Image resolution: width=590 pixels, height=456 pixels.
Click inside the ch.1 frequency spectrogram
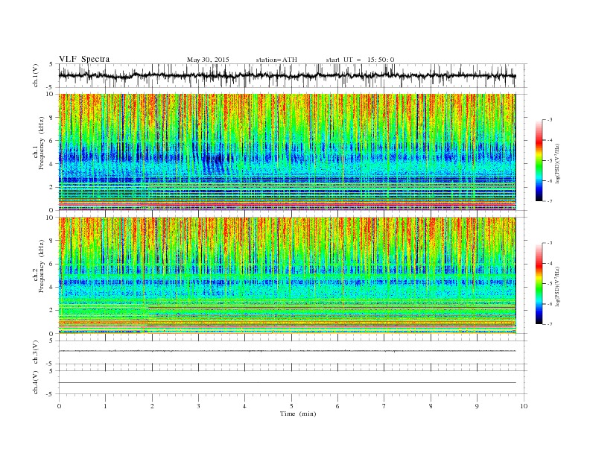point(287,152)
